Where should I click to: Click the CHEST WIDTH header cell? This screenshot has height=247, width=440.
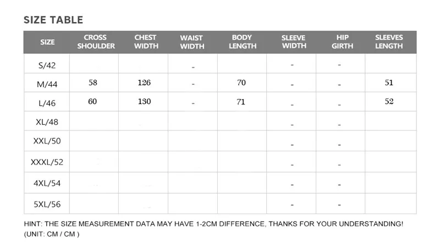tap(146, 42)
